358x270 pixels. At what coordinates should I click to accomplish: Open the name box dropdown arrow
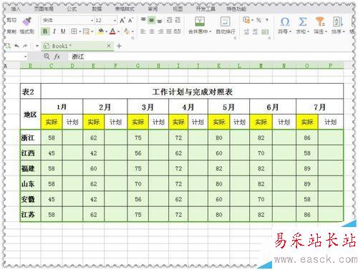(x=26, y=57)
